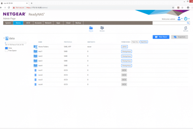Click the data volume usage bar
Viewport: 193px width, 129px height.
[x=16, y=43]
